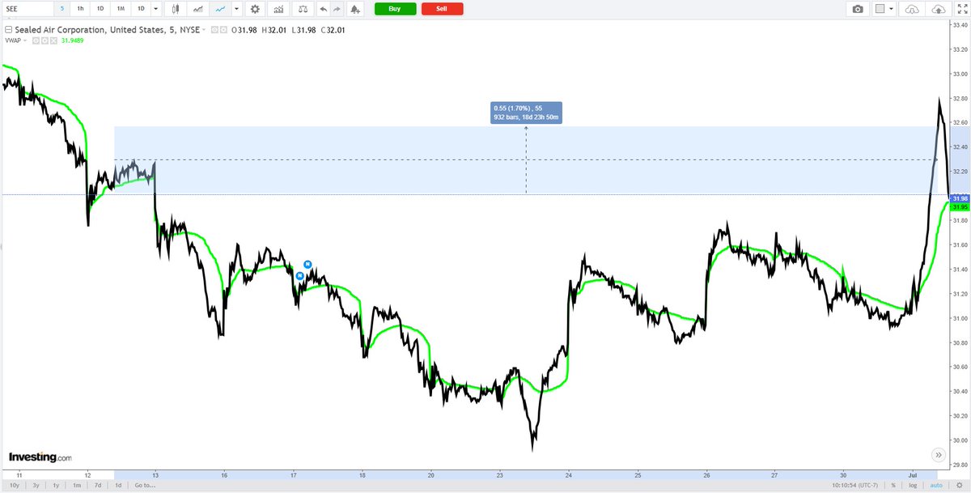Expand chart style dropdown arrow
This screenshot has height=493, width=971.
(236, 9)
